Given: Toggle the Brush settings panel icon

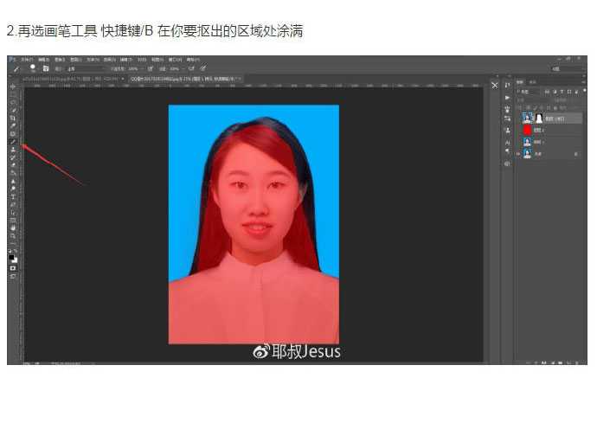Looking at the screenshot, I should pyautogui.click(x=46, y=68).
